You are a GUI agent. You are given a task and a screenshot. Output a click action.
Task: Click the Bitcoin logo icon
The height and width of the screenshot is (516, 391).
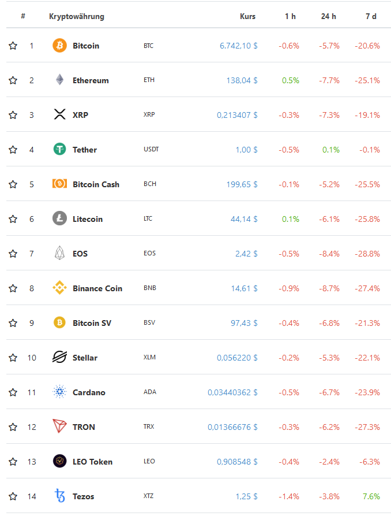(59, 46)
